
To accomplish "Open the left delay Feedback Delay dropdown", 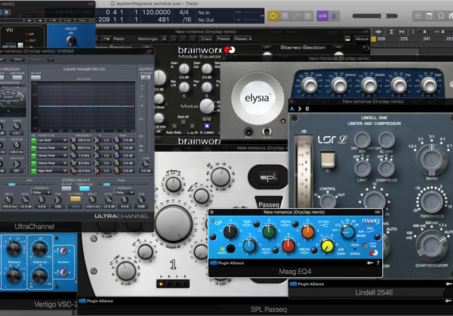I will click(x=42, y=193).
